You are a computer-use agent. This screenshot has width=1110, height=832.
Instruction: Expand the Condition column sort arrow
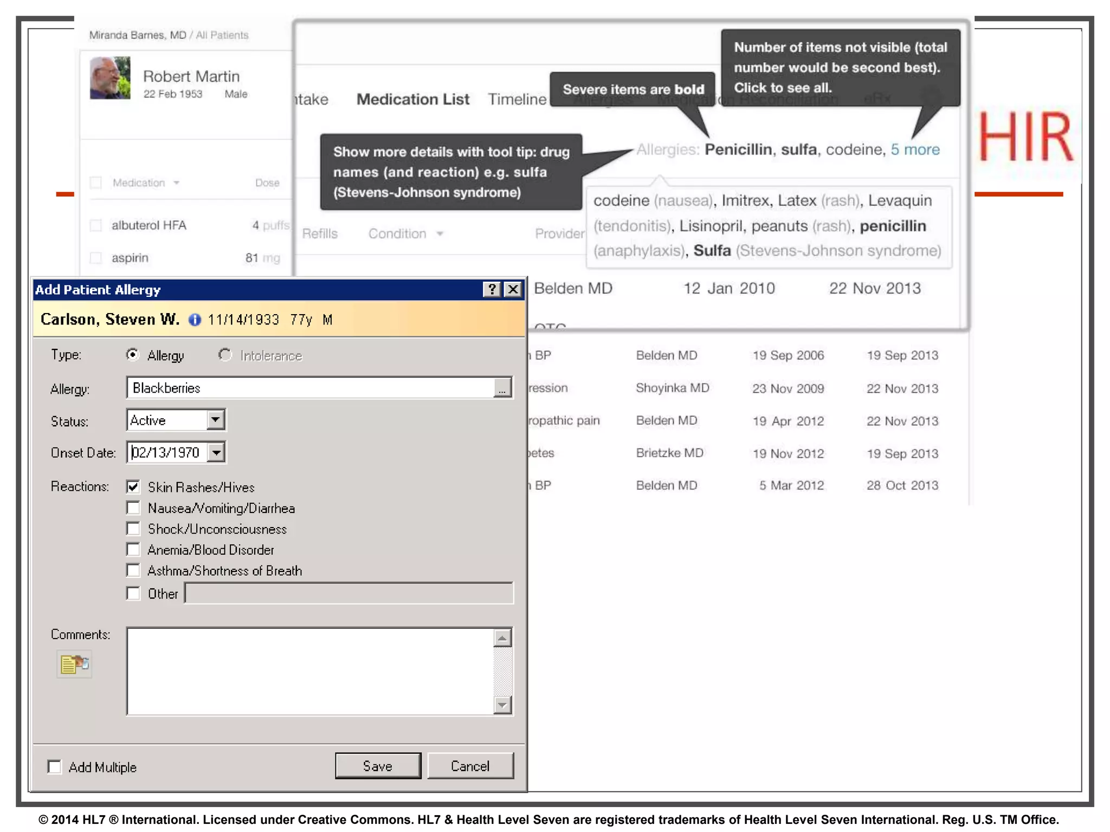click(440, 234)
